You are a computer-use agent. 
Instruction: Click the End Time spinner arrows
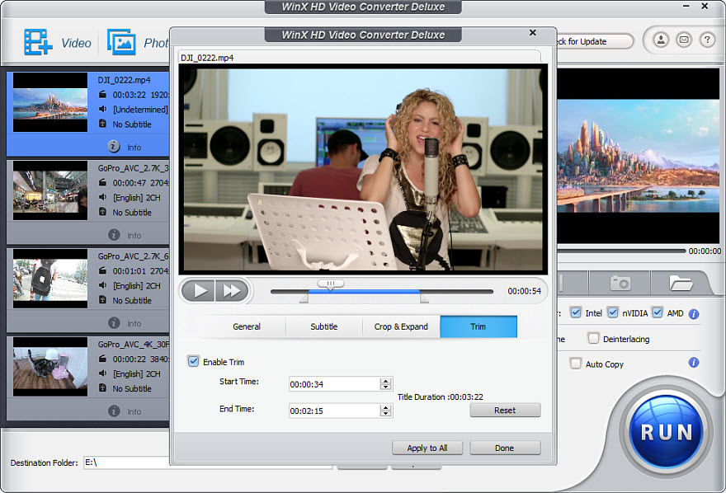[x=385, y=411]
